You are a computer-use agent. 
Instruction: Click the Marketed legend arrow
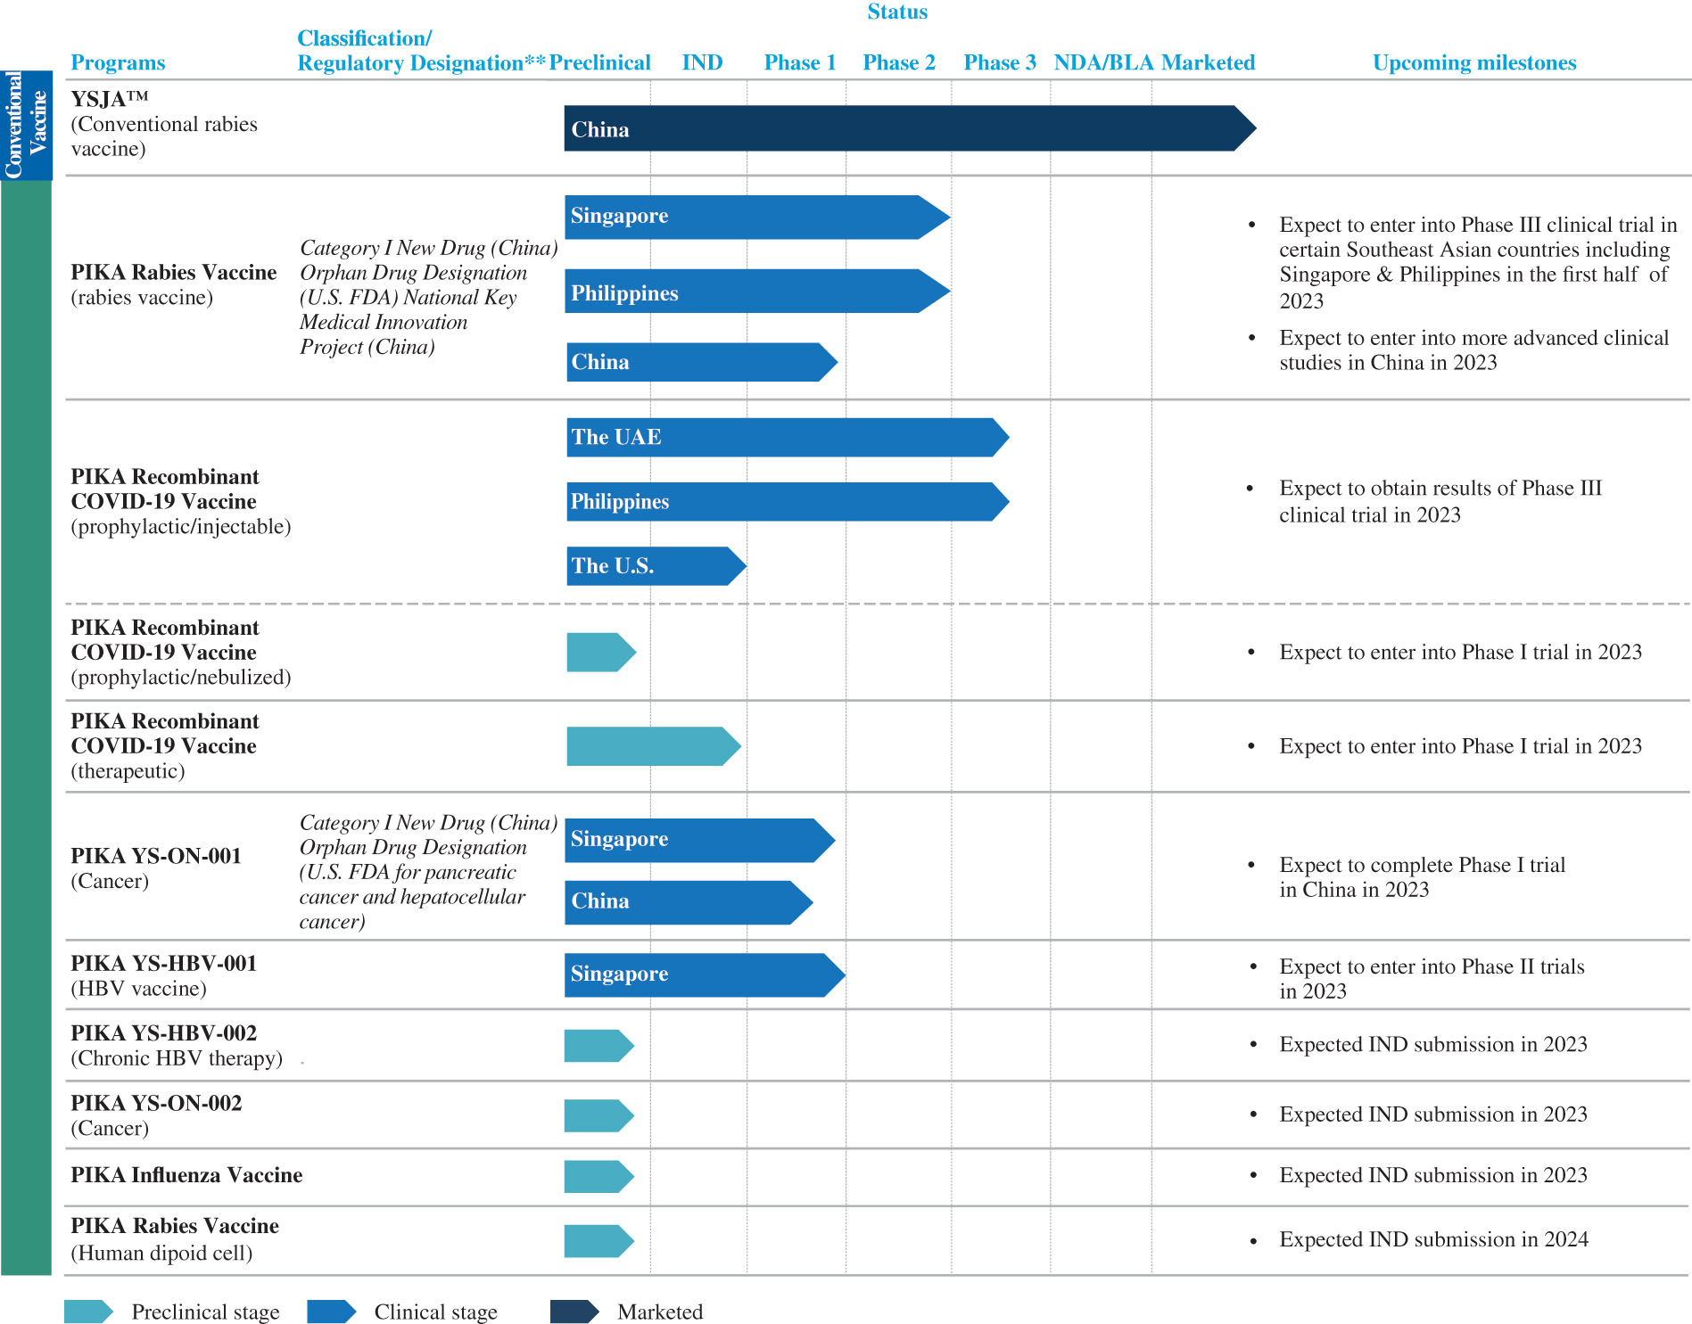[574, 1312]
